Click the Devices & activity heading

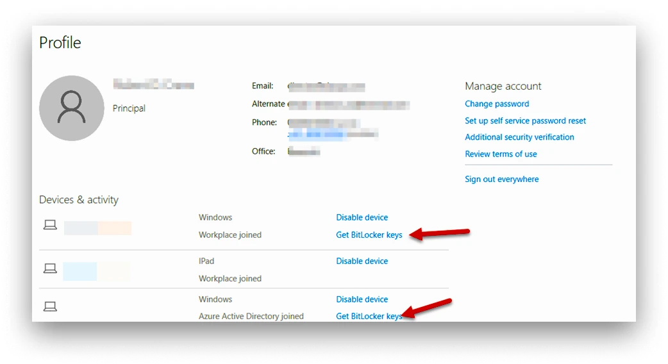coord(79,200)
